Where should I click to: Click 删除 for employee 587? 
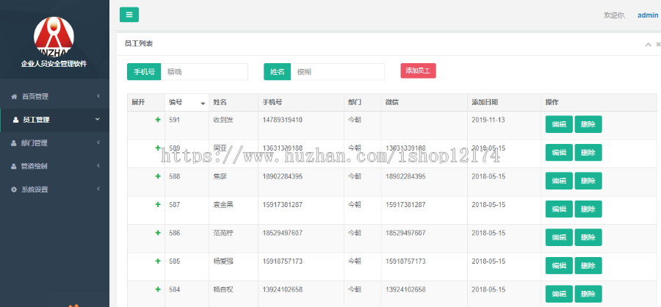click(588, 209)
